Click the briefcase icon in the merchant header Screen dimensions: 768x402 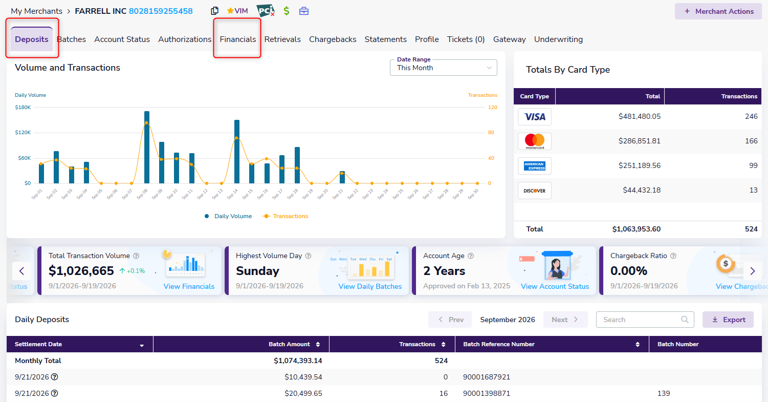pyautogui.click(x=304, y=11)
